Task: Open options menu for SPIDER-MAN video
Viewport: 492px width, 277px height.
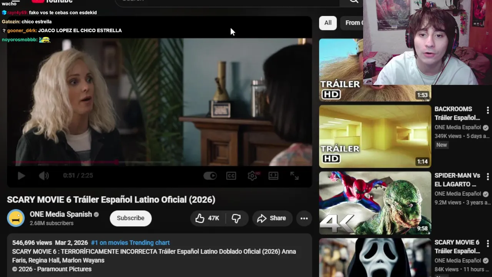Action: (x=488, y=177)
